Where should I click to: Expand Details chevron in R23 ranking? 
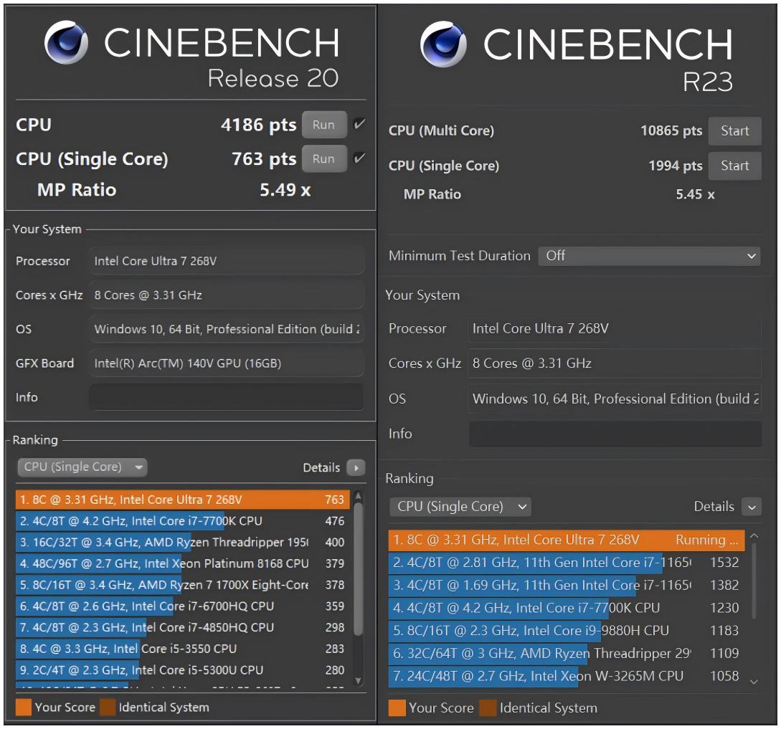point(752,507)
